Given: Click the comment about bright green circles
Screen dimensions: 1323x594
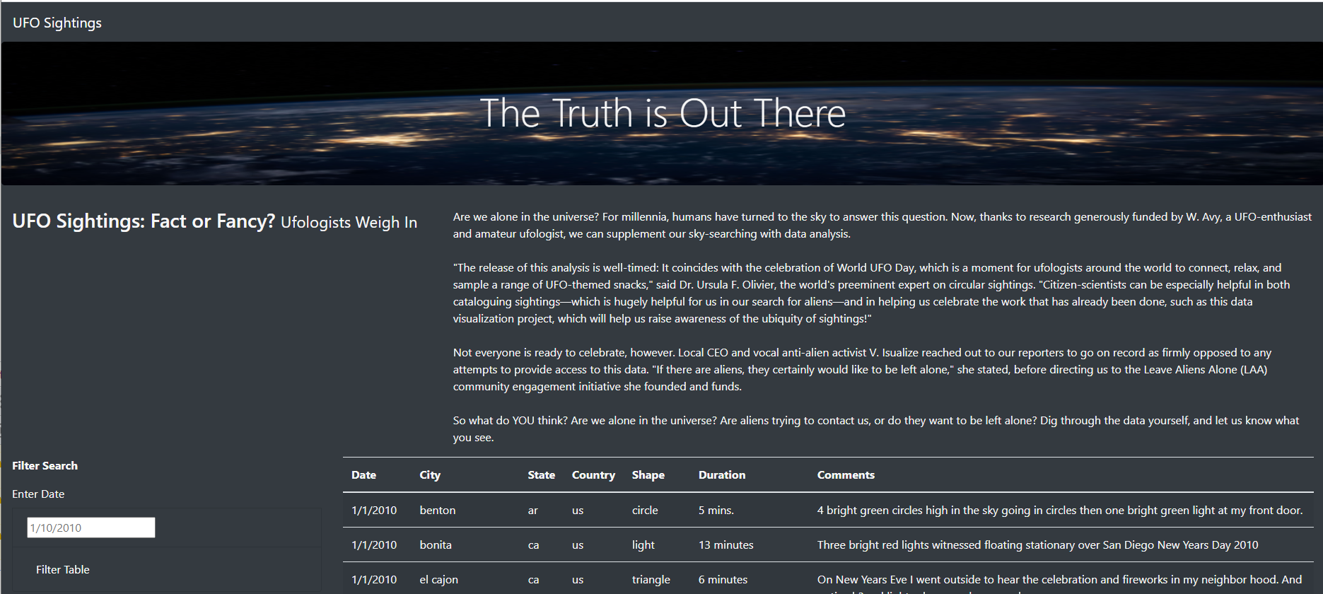Looking at the screenshot, I should click(1060, 510).
